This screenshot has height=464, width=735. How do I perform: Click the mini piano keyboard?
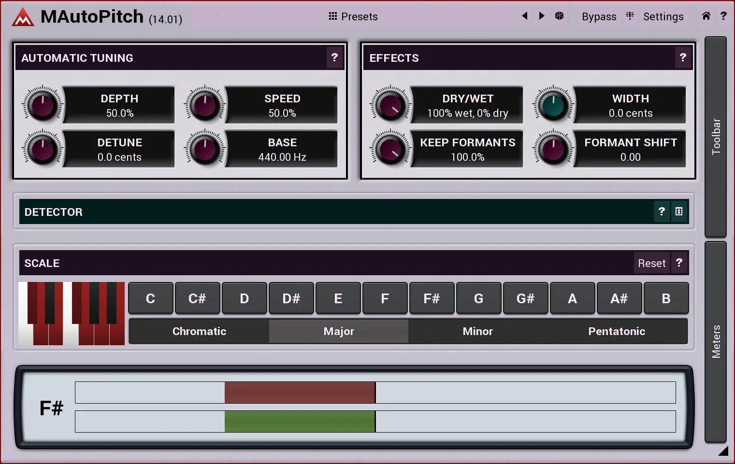(x=72, y=313)
